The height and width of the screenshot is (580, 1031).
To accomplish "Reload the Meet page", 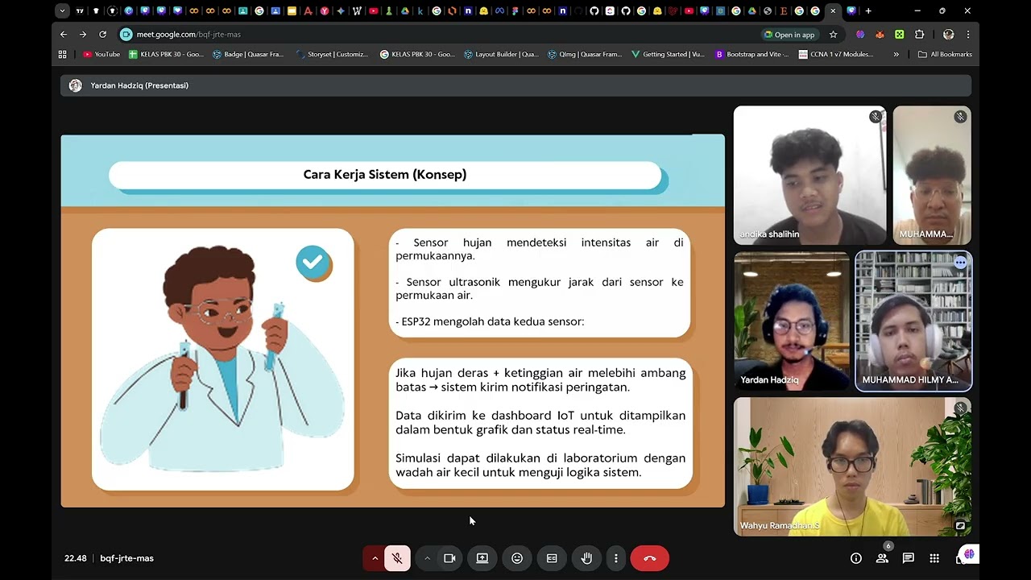I will click(x=102, y=35).
